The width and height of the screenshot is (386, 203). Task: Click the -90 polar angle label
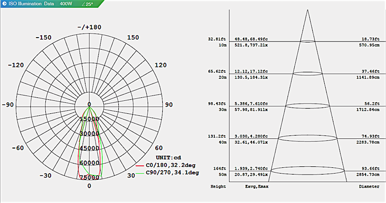pyautogui.click(x=8, y=105)
